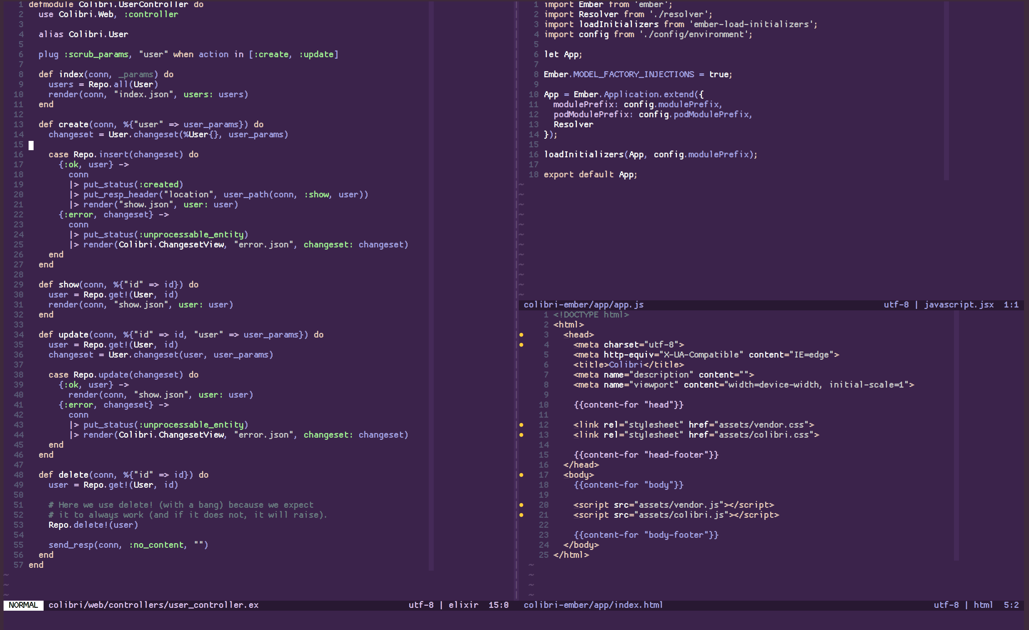Click the colibri-ember/app/index.html statusline label
Screen dimensions: 1029x630
(x=593, y=605)
